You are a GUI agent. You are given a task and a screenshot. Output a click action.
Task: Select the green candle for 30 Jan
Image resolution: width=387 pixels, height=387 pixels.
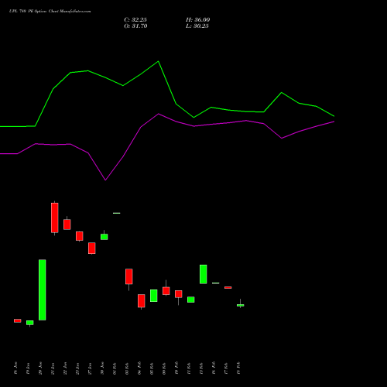coord(104,236)
